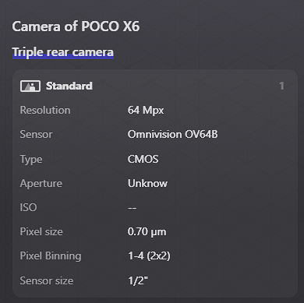Select the Unknow aperture value
Viewport: 304px width, 303px height.
tap(147, 183)
